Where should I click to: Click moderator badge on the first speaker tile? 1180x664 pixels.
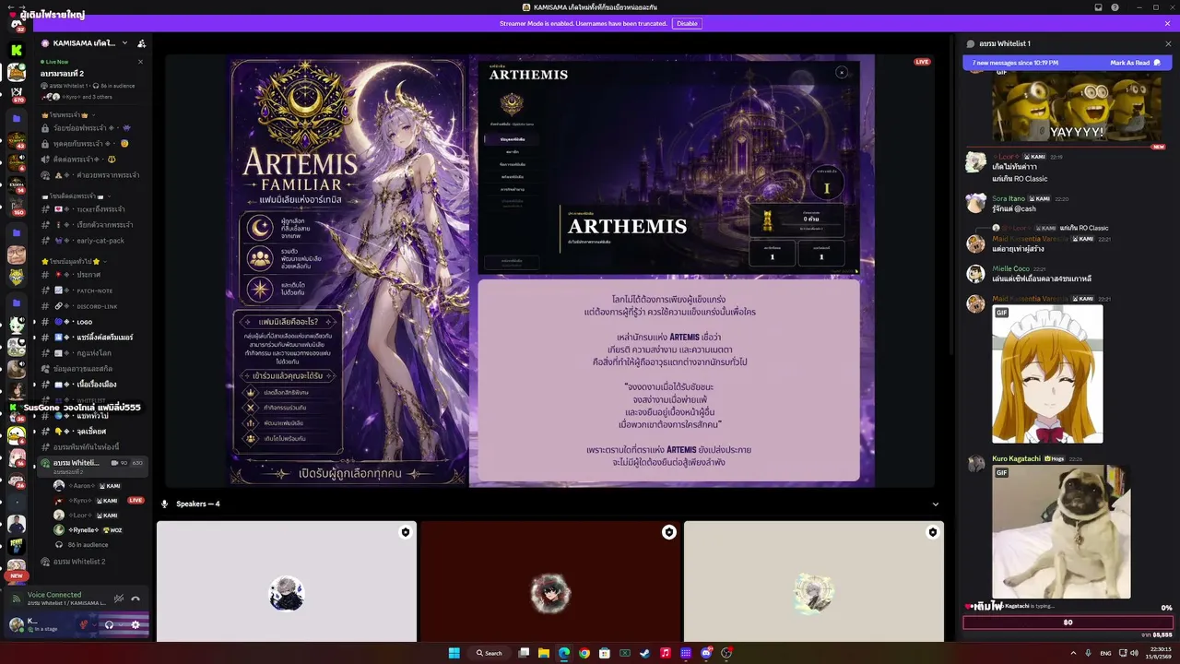click(x=406, y=532)
